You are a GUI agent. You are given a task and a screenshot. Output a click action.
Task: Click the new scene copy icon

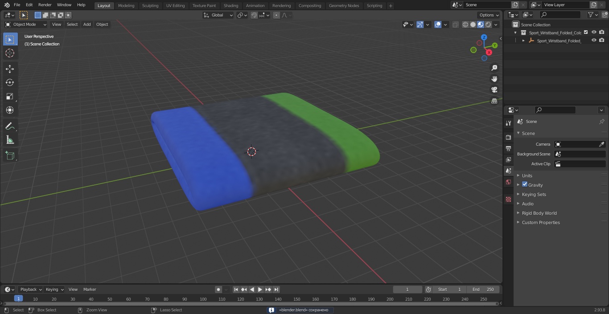(515, 5)
